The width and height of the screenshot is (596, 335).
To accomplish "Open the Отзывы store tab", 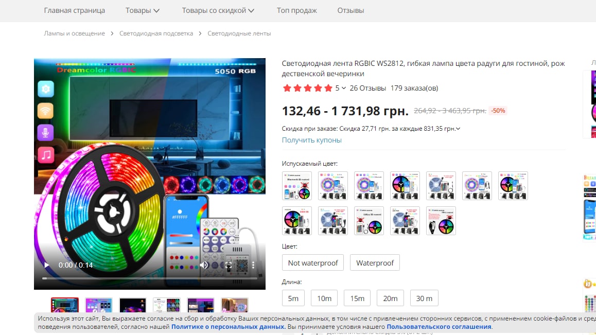I will (x=350, y=11).
